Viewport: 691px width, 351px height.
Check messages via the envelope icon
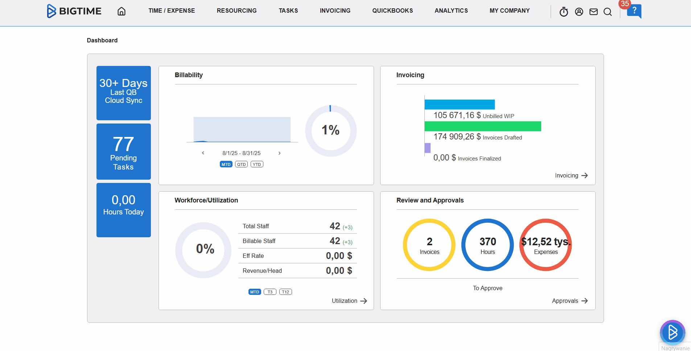pos(593,11)
